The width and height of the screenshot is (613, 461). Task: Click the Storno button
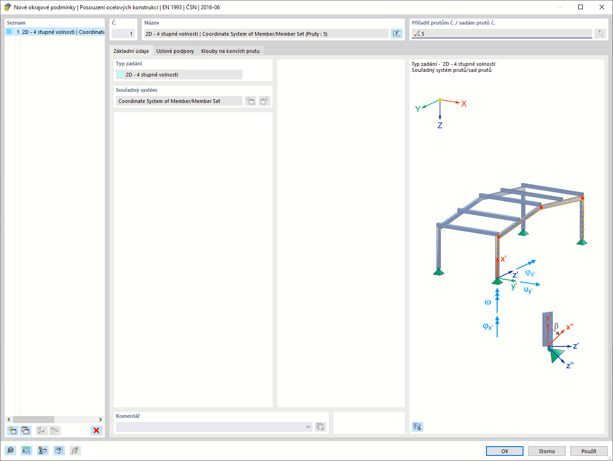[547, 451]
